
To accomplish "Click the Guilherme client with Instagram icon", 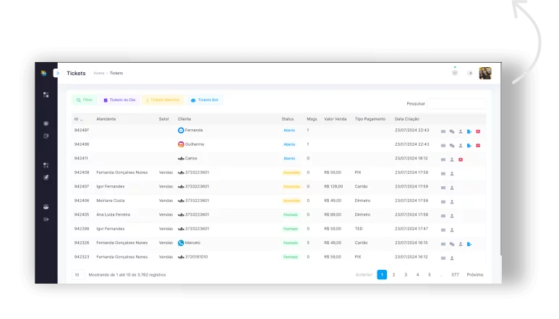I will 191,144.
